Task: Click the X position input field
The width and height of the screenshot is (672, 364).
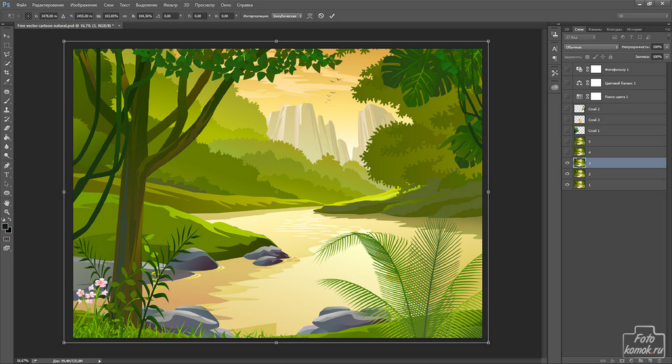Action: 49,15
